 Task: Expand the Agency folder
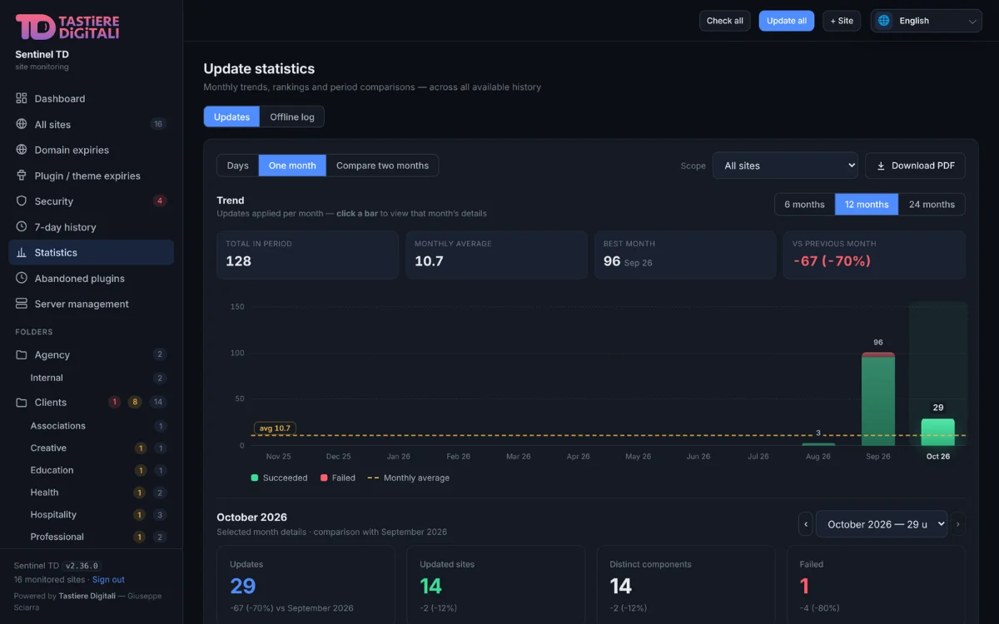coord(91,354)
